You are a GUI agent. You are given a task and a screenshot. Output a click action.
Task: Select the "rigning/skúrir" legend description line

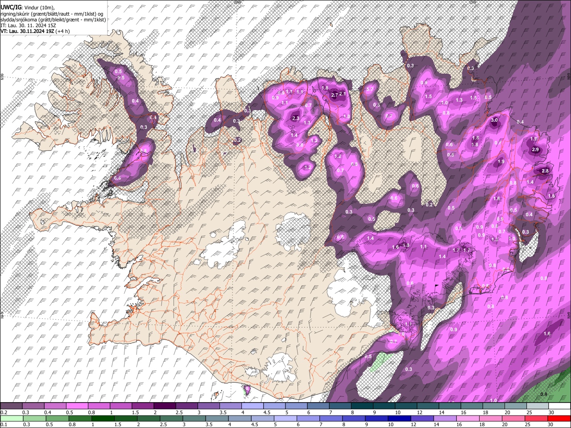pyautogui.click(x=52, y=13)
